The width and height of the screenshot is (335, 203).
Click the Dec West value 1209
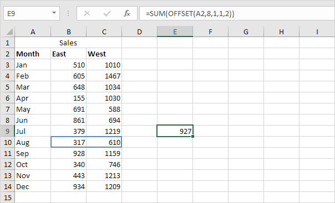[104, 186]
